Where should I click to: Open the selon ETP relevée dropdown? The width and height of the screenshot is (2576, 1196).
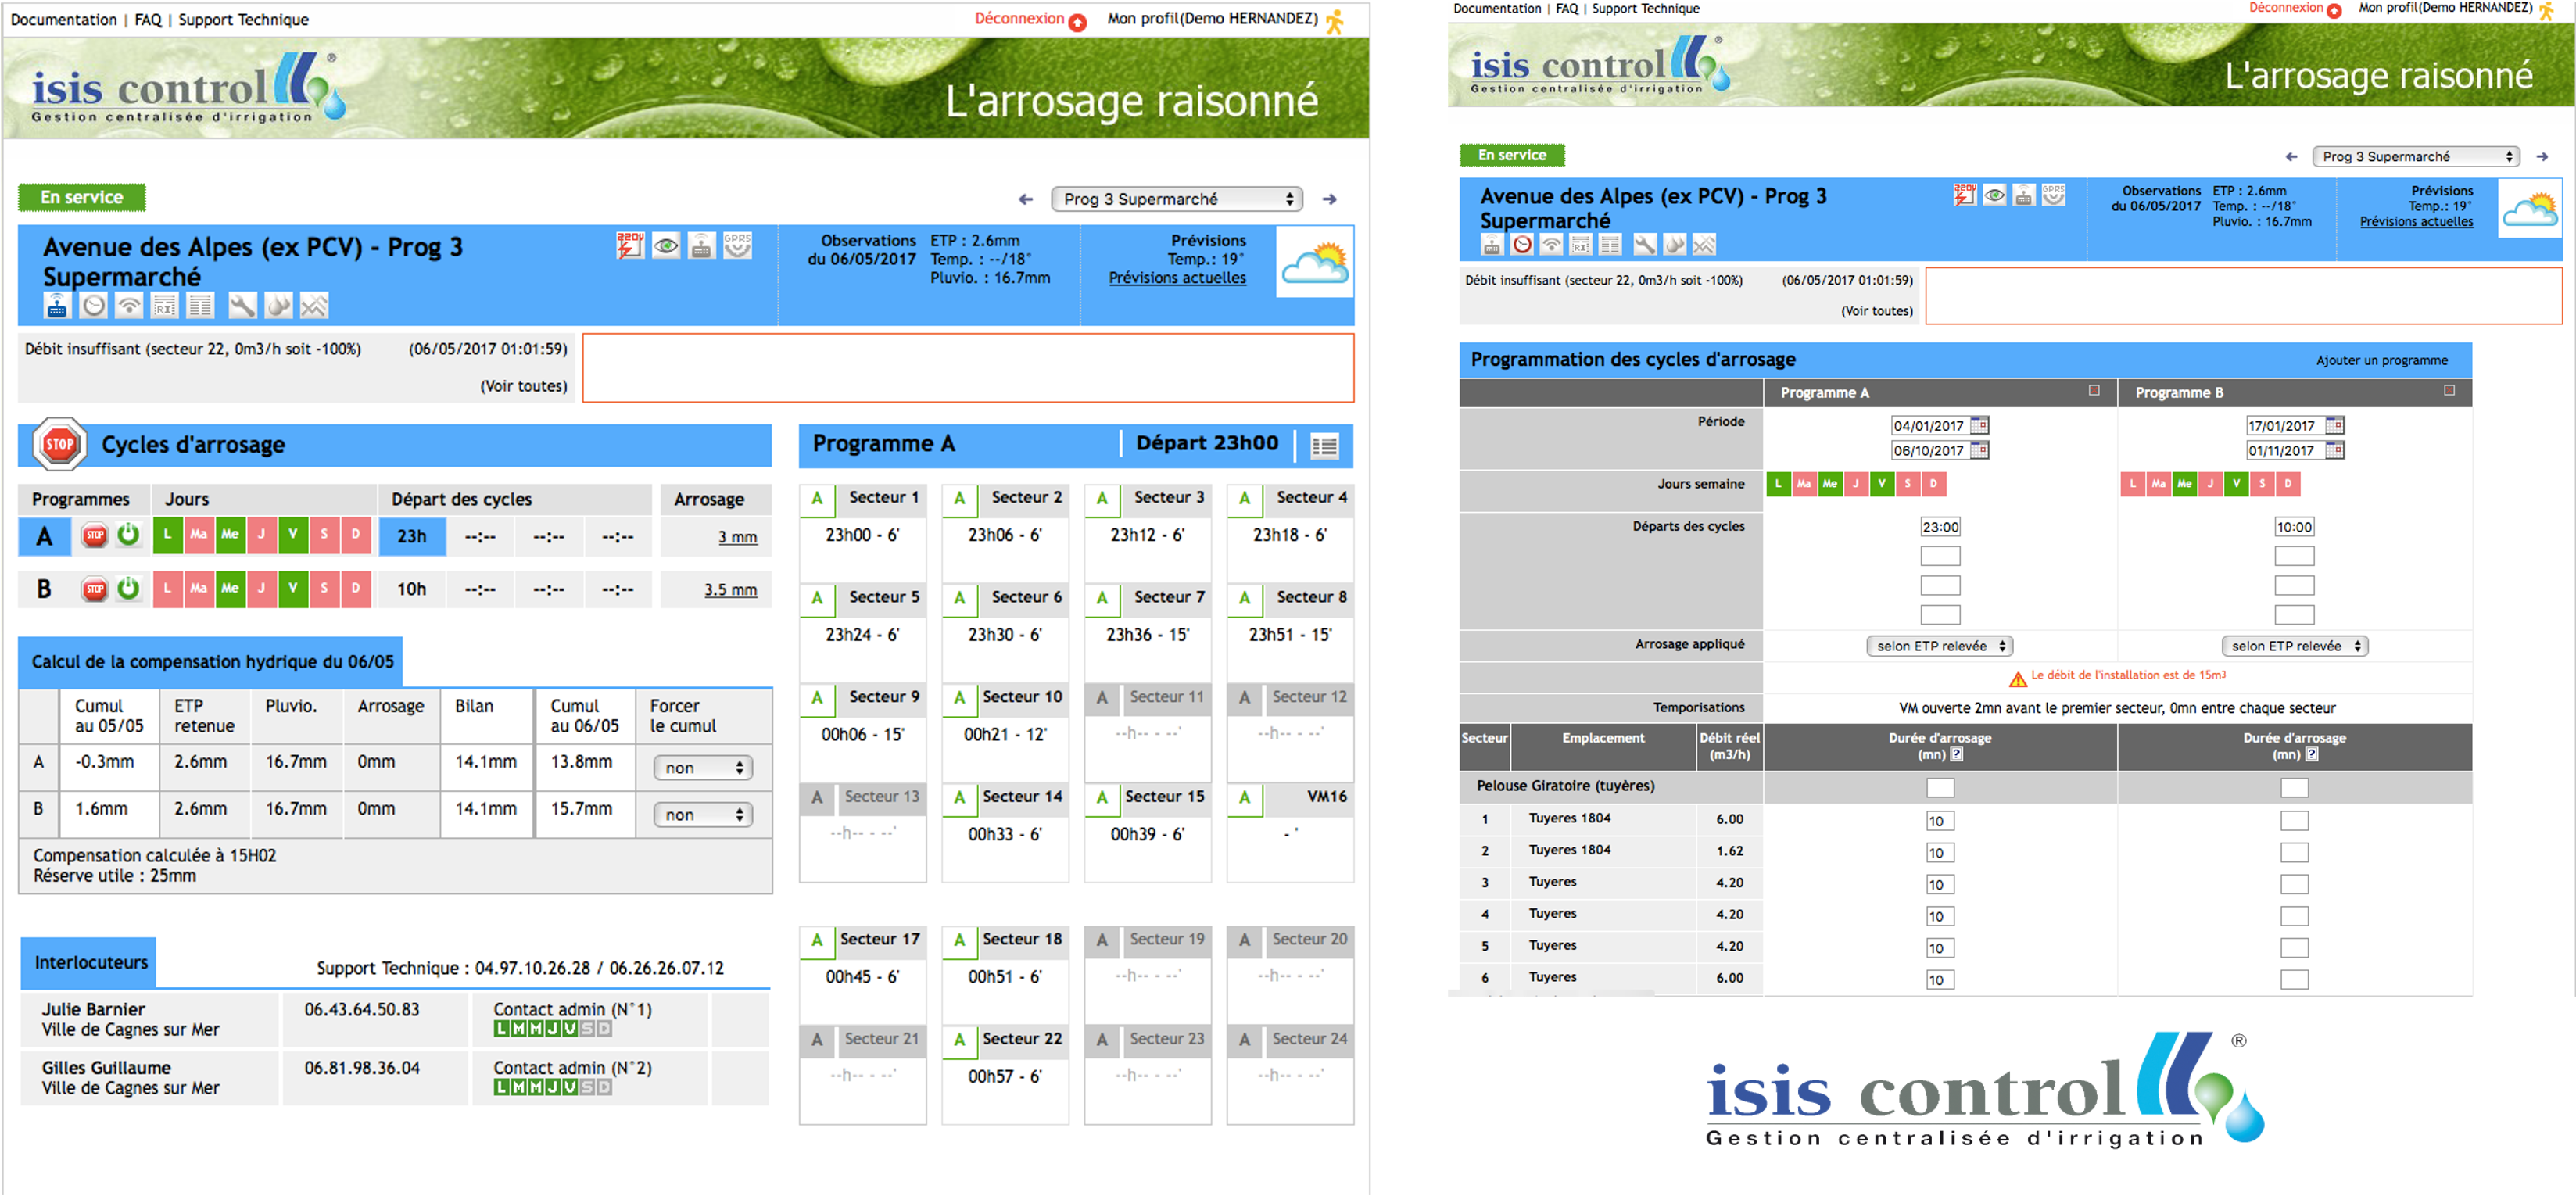click(x=1940, y=645)
